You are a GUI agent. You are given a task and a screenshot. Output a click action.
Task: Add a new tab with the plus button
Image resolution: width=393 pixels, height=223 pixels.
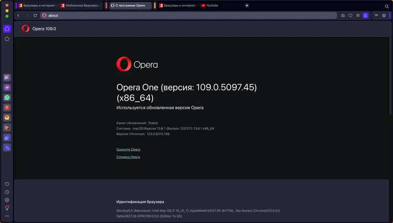(247, 5)
